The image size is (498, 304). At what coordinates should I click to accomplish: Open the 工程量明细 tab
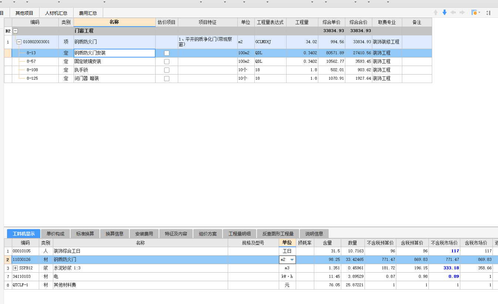coord(240,234)
